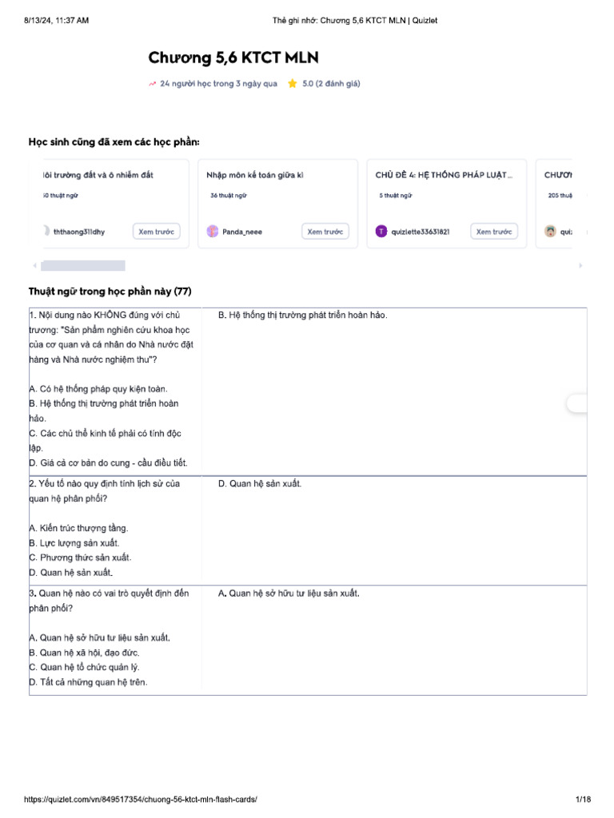Click the right arrow of the carousel scrollbar

tap(580, 265)
